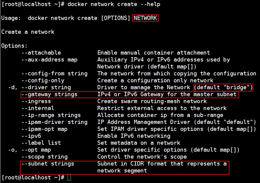Click the --ipam-opt map option

[44, 129]
